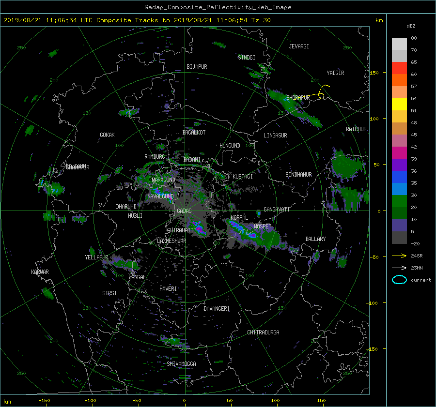Click the HAVERI city label
436x407 pixels.
point(168,289)
